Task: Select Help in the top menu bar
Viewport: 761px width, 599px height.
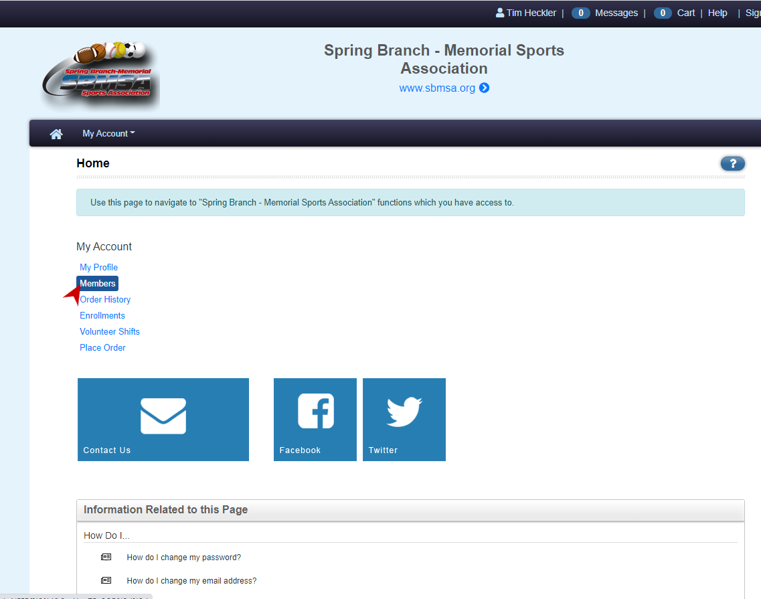Action: (717, 13)
